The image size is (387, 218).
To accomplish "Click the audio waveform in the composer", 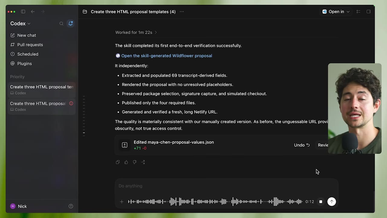I will coord(215,201).
